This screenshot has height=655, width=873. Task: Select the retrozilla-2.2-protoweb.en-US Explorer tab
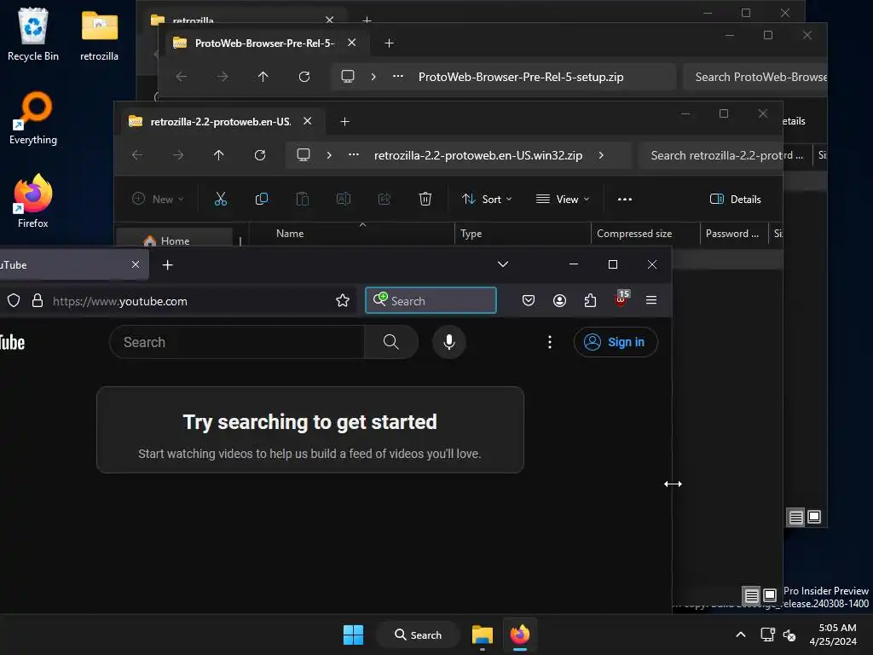tap(221, 121)
